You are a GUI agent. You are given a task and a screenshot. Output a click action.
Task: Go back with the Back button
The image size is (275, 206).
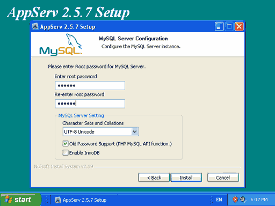pyautogui.click(x=154, y=178)
